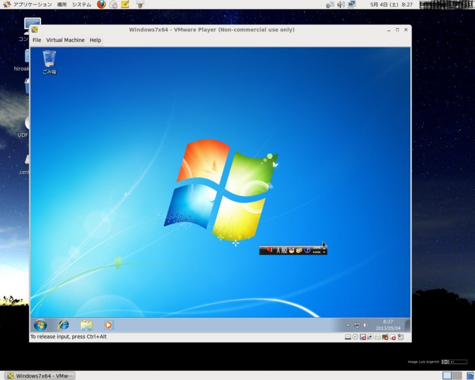Open the Virtual Machine menu
This screenshot has width=475, height=380.
point(65,40)
